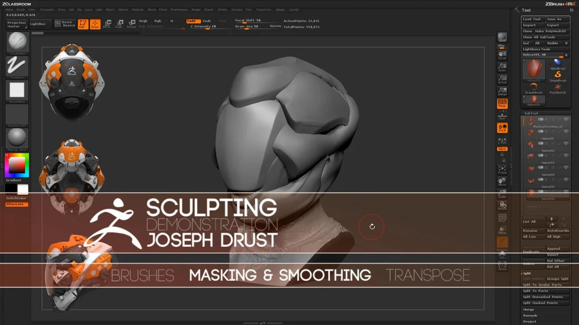Screen dimensions: 579x325
Task: Click Make PolyMesh3D button
Action: [x=552, y=31]
